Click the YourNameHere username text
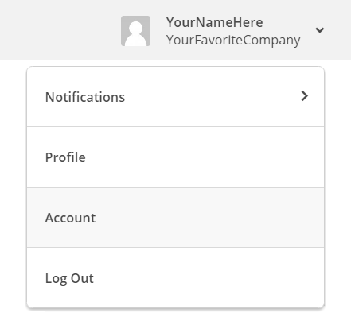The width and height of the screenshot is (351, 321). coord(214,22)
